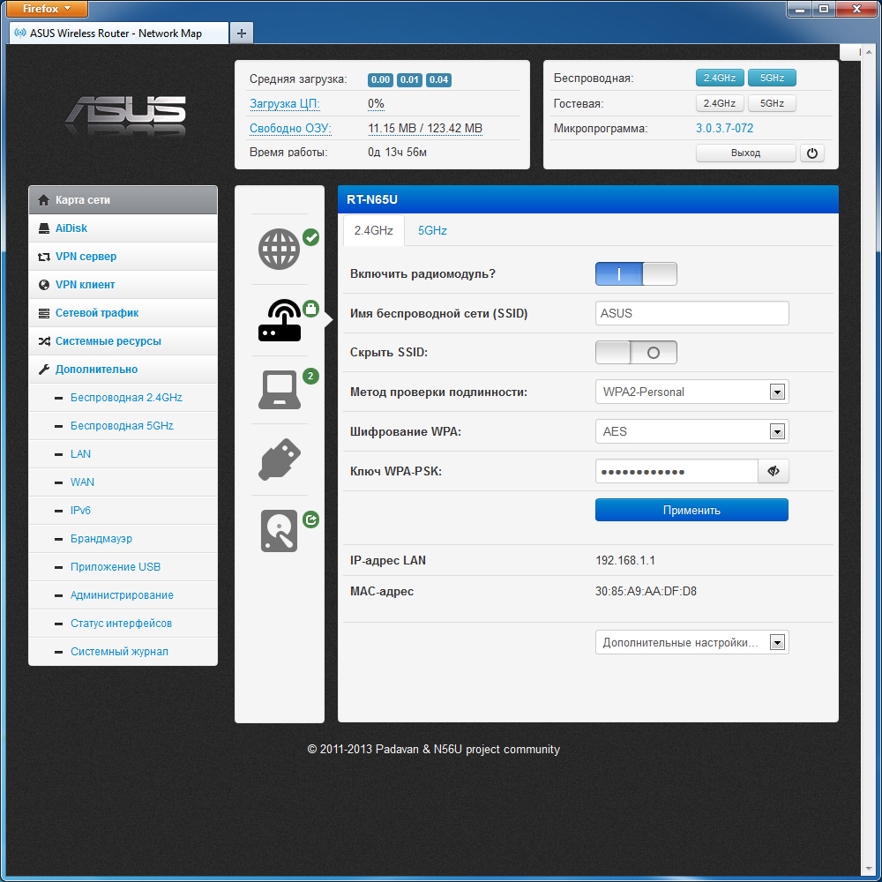Click the home icon beside Карта сети
Image resolution: width=882 pixels, height=882 pixels.
[43, 200]
